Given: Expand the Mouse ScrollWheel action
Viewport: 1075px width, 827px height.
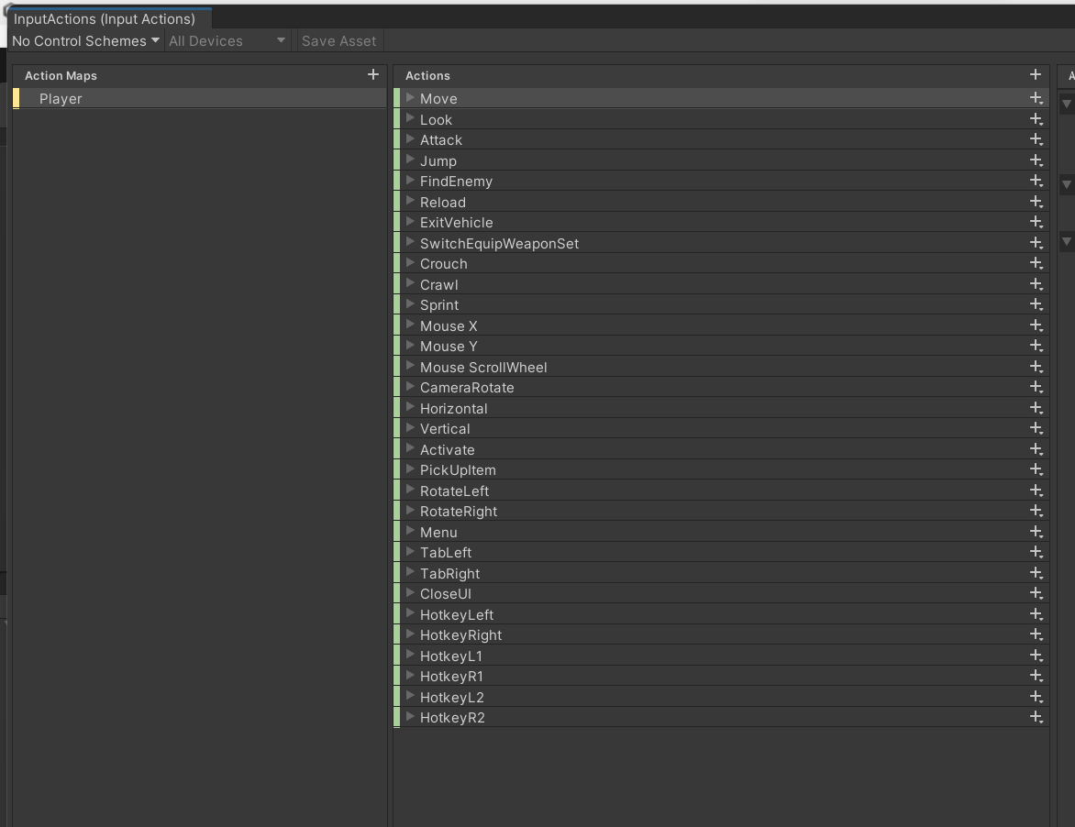Looking at the screenshot, I should click(410, 366).
